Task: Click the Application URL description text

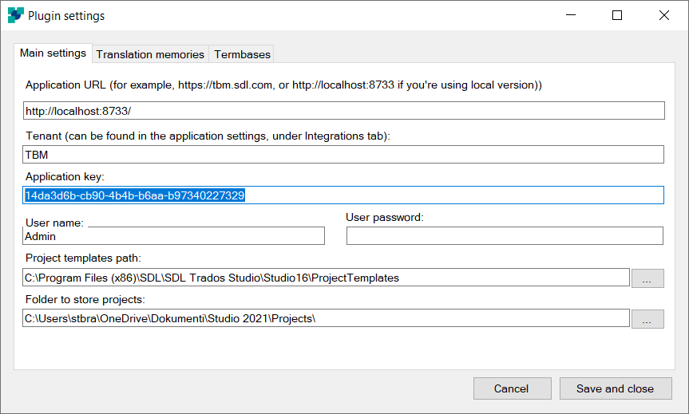Action: [284, 85]
